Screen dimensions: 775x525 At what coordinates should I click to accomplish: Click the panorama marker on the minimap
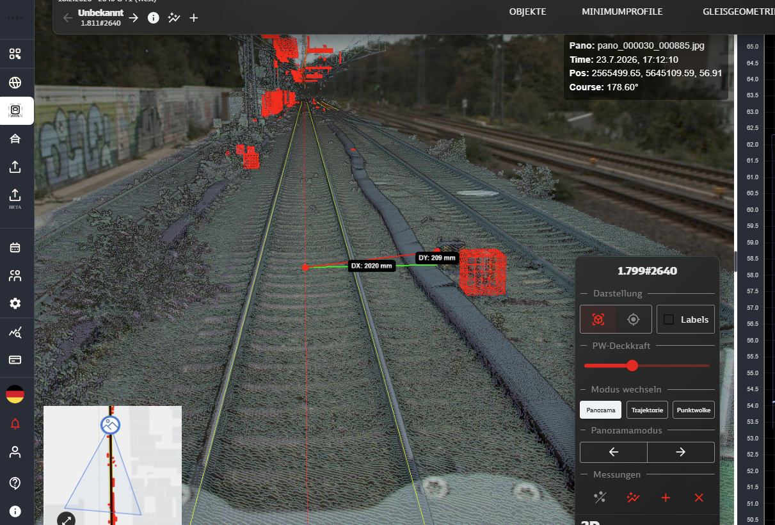coord(111,424)
